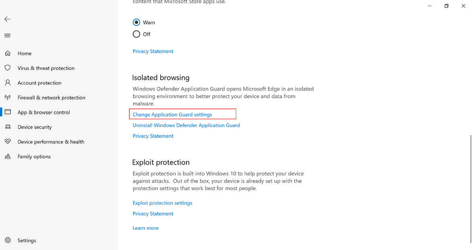
Task: Click the Family options people icon
Action: 8,156
